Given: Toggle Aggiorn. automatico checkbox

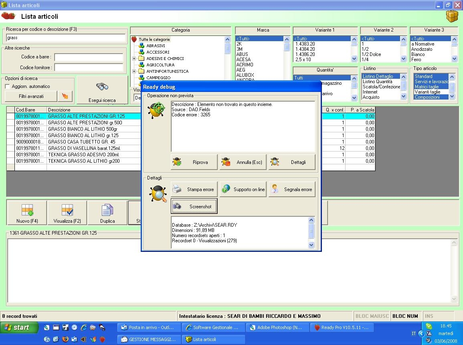Looking at the screenshot, I should pos(8,86).
